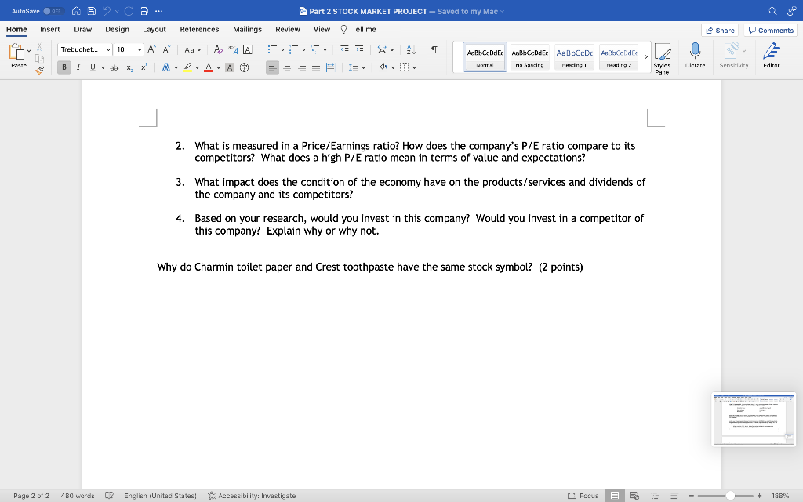The height and width of the screenshot is (502, 803).
Task: Open the font color dropdown arrow
Action: click(219, 67)
